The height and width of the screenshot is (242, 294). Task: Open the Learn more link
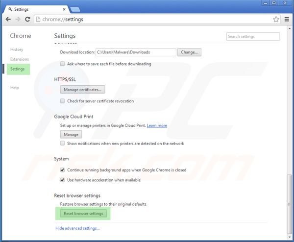[x=157, y=125]
